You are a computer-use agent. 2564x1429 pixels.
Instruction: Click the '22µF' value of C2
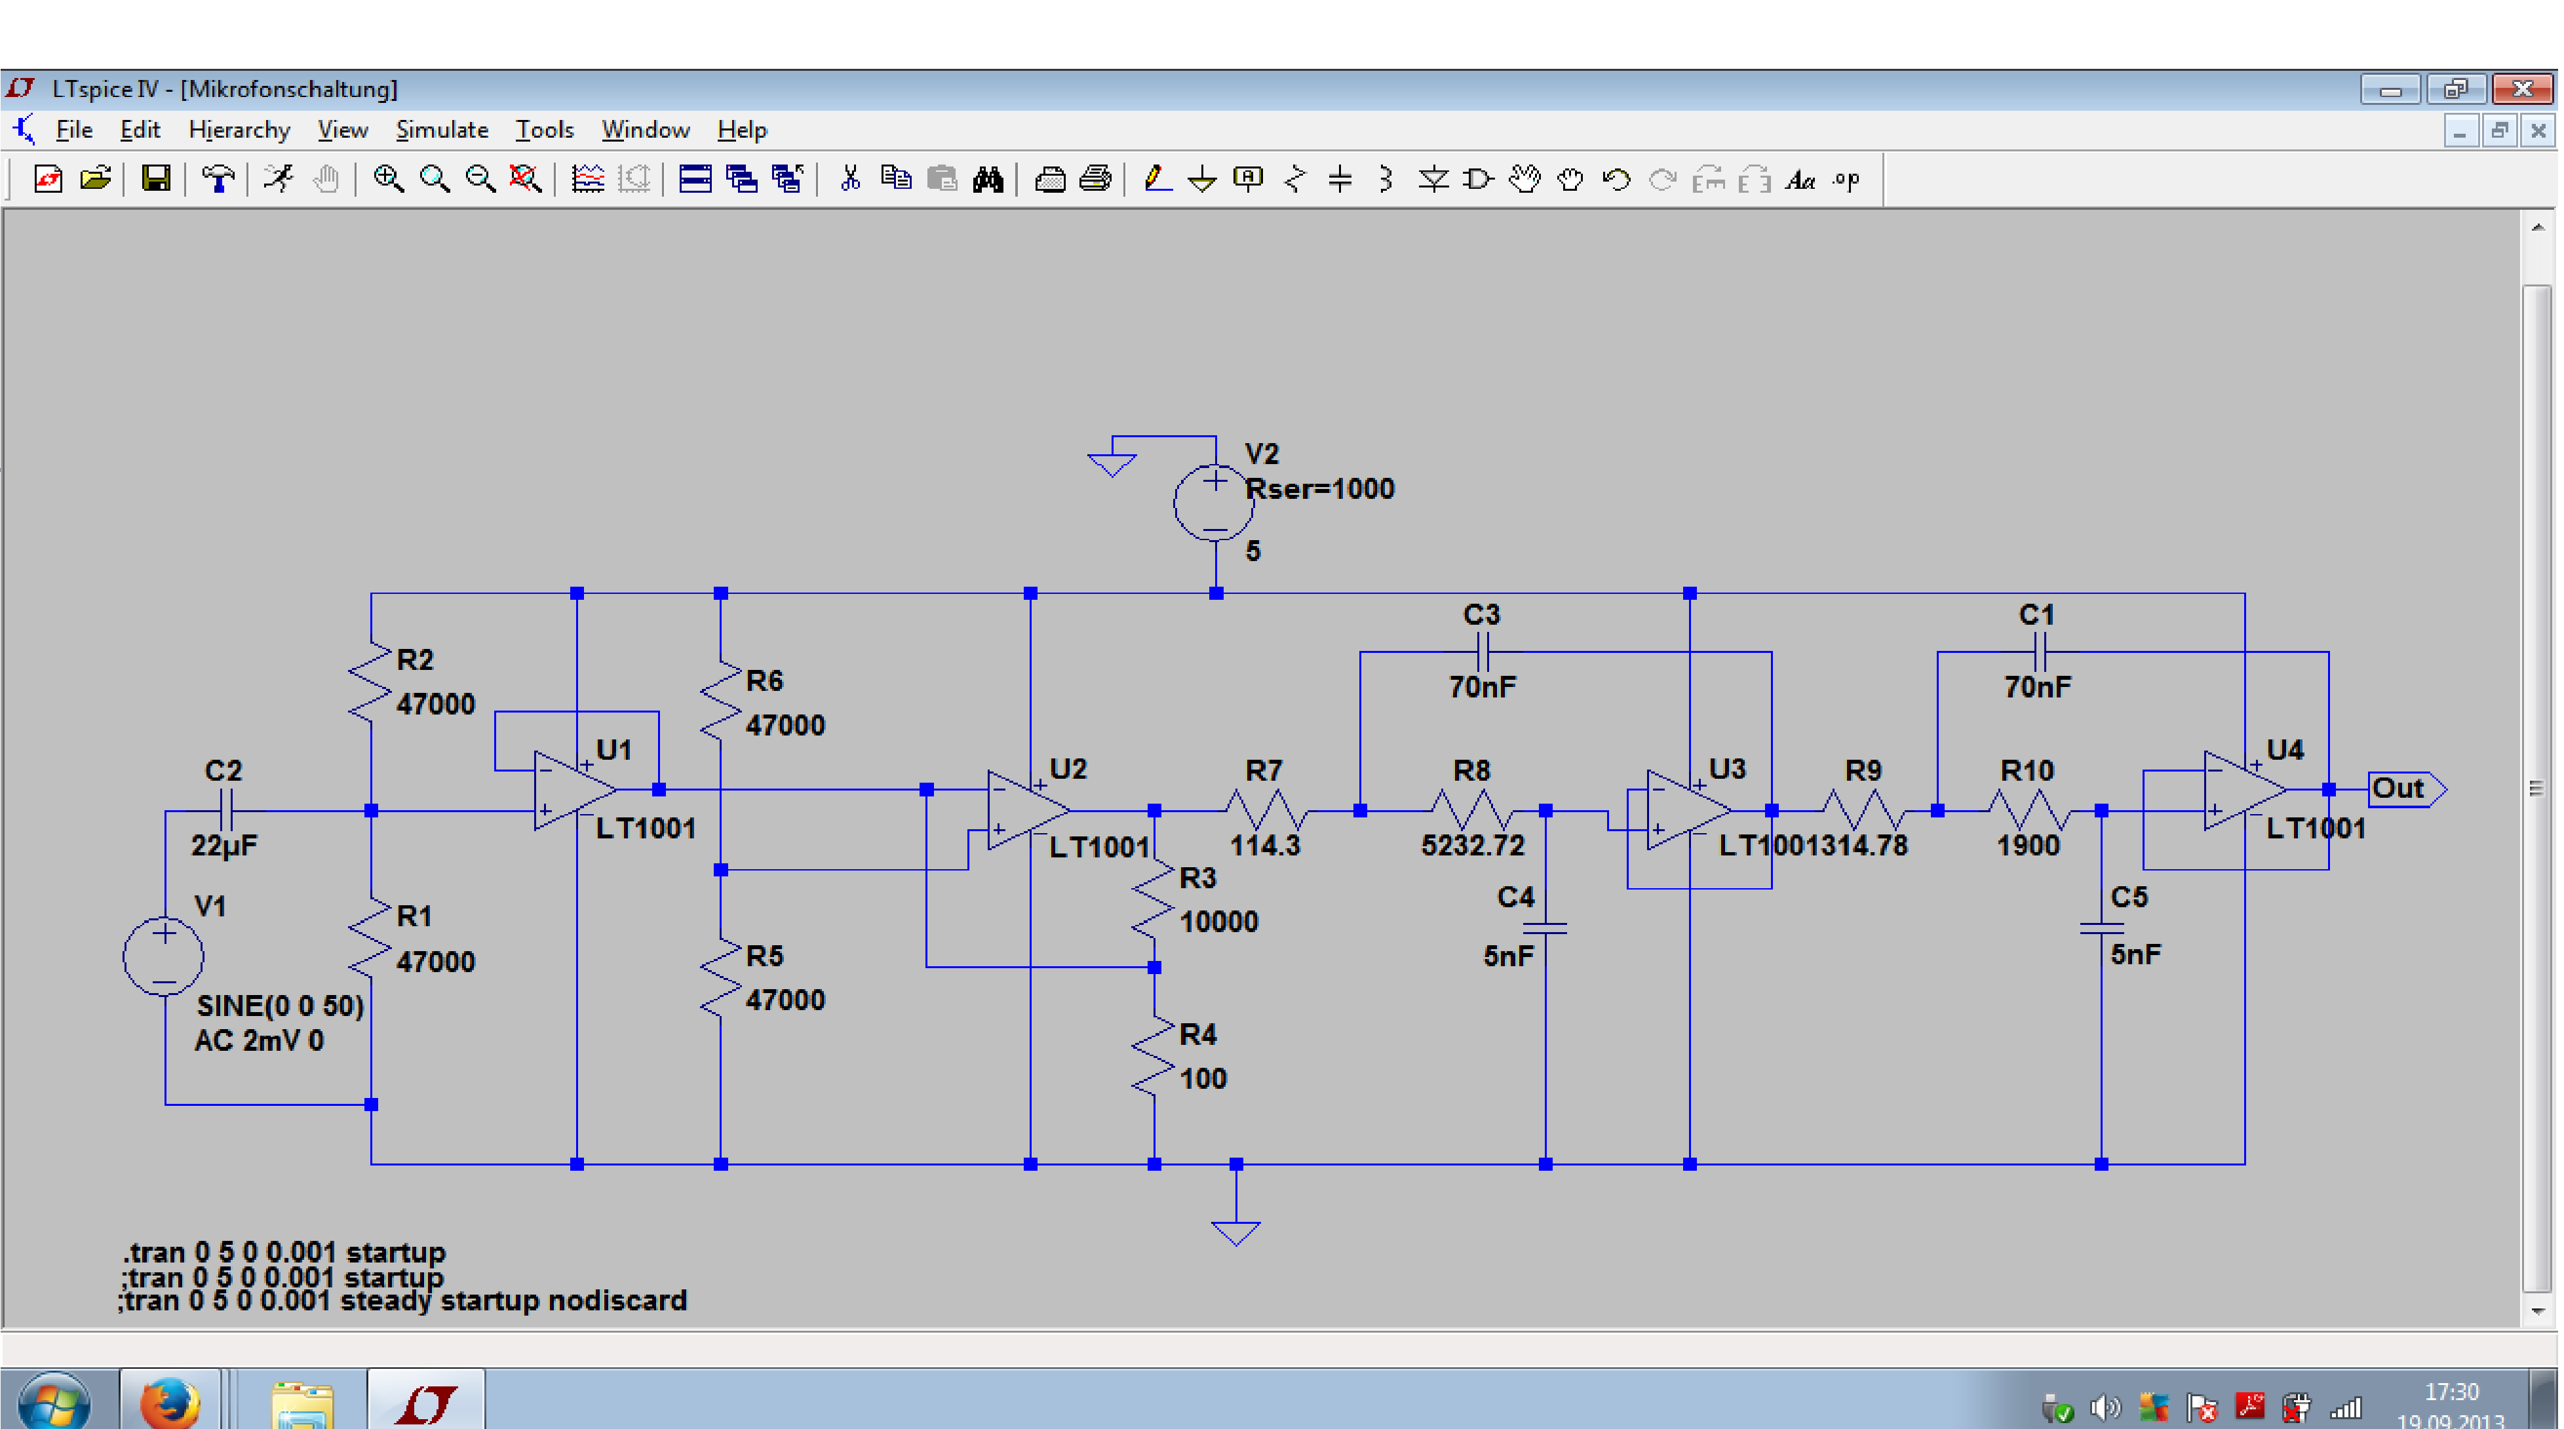224,846
